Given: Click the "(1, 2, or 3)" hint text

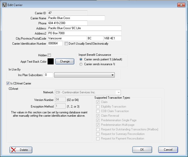Looking at the screenshot, I should 73,107.
